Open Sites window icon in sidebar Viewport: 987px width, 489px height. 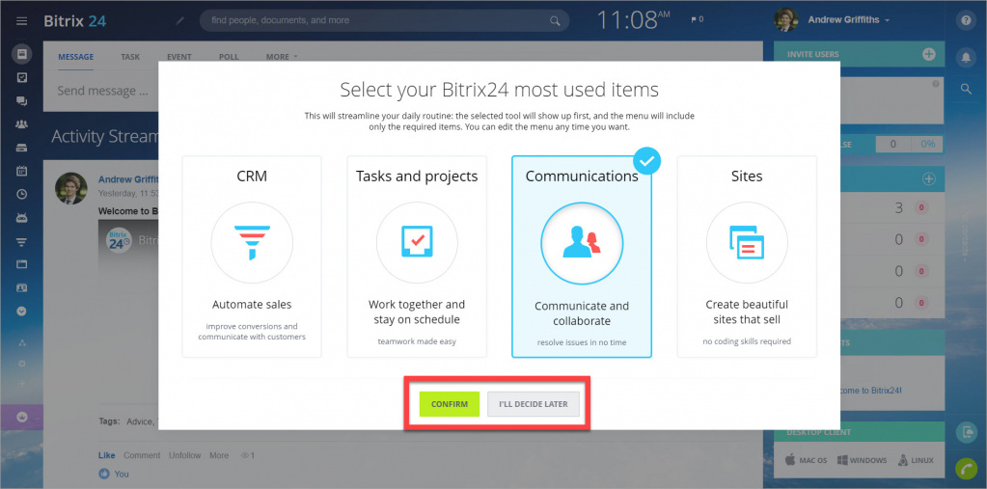point(21,264)
